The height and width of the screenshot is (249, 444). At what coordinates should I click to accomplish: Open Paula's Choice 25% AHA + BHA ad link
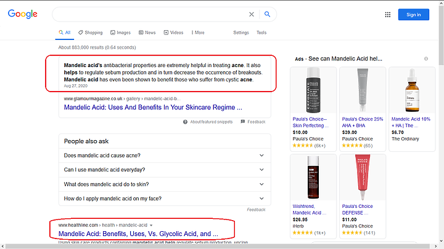(x=363, y=122)
